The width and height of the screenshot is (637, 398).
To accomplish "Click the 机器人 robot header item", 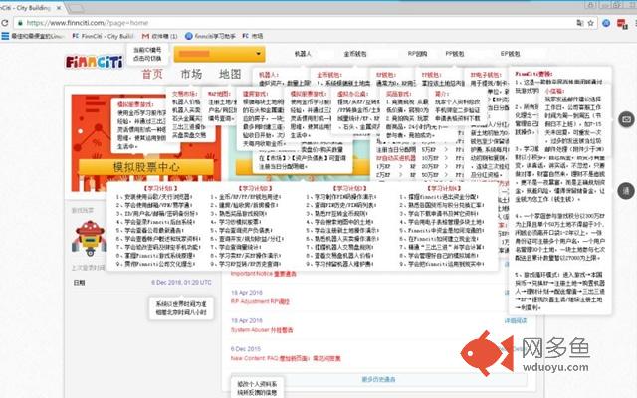I will tap(303, 54).
